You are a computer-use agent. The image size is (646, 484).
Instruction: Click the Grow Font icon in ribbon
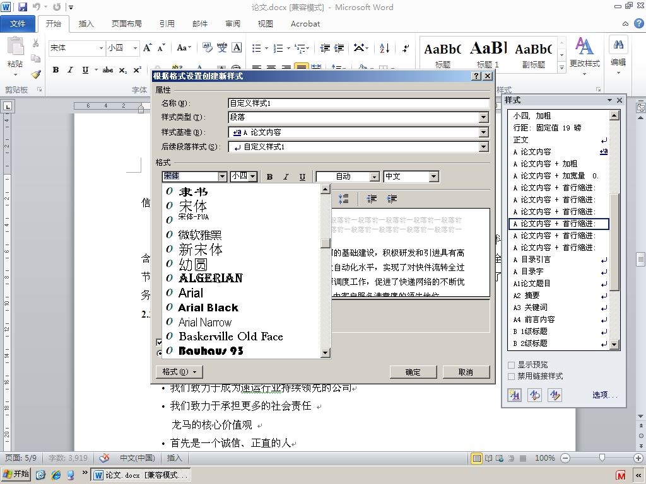pos(148,48)
